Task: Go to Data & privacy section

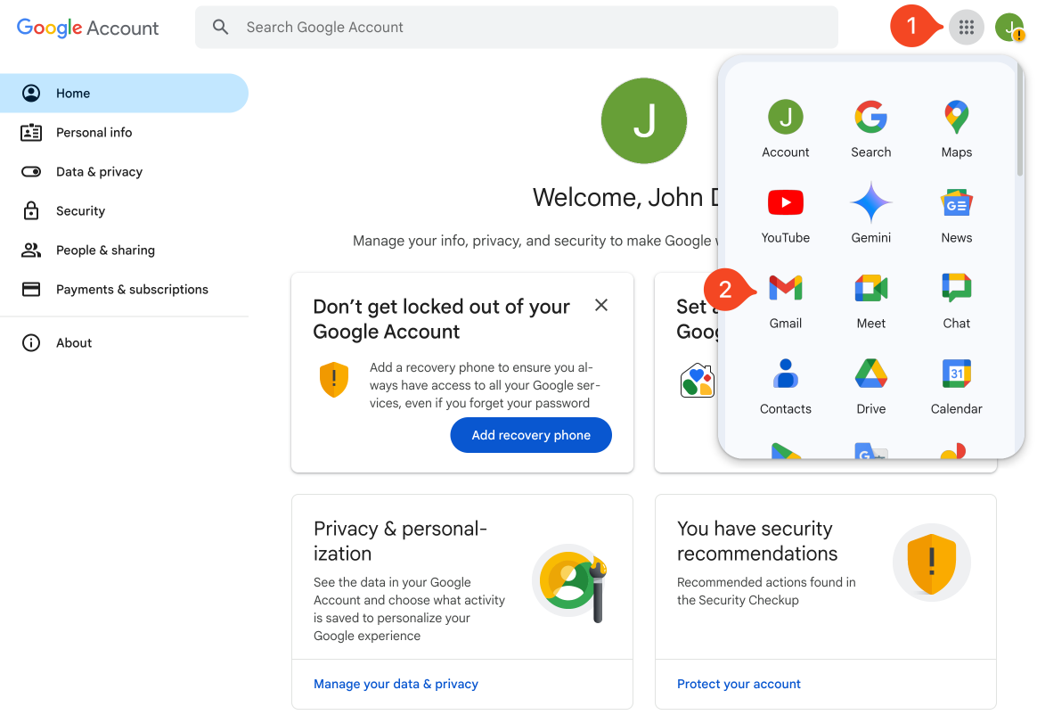Action: click(99, 172)
